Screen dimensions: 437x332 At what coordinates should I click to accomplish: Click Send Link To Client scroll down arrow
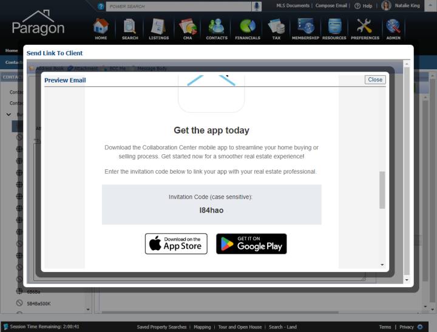[407, 280]
